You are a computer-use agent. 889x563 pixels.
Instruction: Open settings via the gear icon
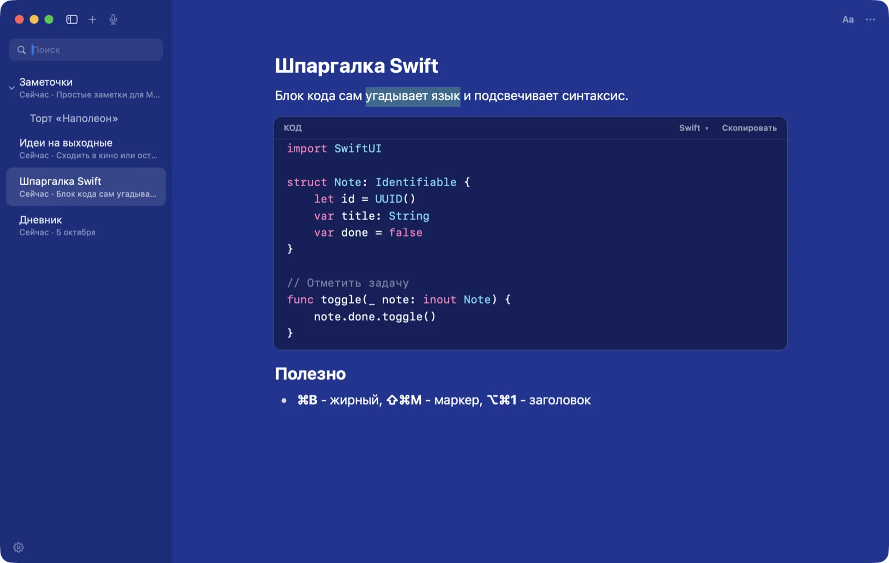click(18, 547)
